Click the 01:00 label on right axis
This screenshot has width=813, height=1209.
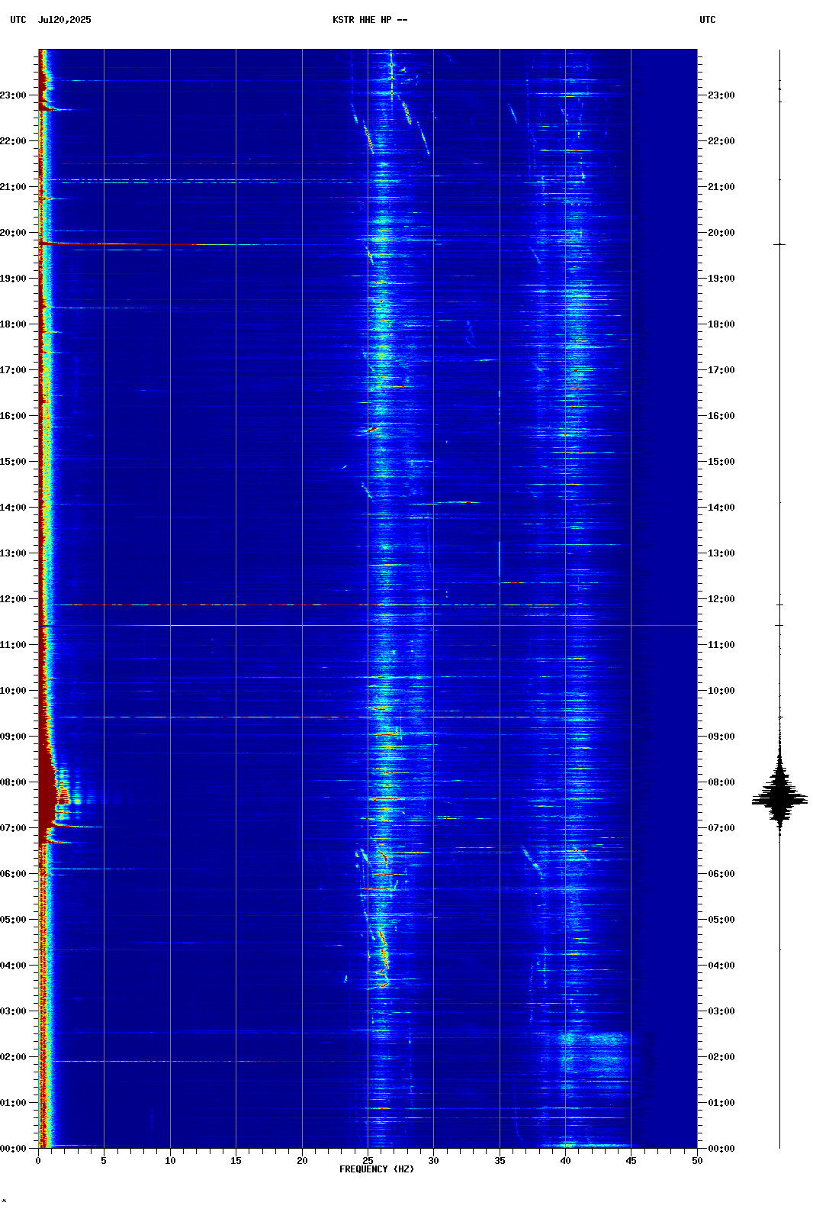721,1103
